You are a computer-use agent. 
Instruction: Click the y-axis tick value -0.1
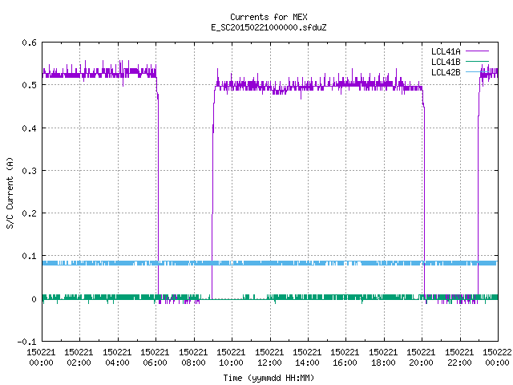point(26,342)
